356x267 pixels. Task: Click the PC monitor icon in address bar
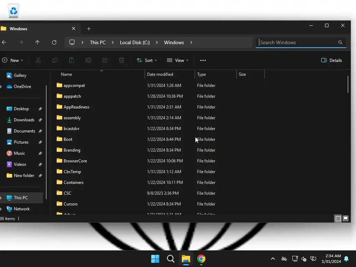[x=72, y=42]
